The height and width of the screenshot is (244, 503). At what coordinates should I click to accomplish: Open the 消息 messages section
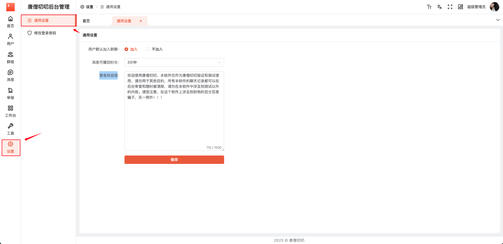tap(10, 75)
